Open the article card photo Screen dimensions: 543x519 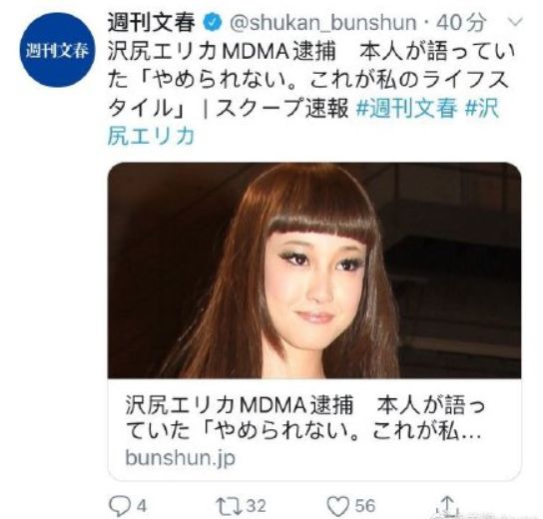coord(314,270)
